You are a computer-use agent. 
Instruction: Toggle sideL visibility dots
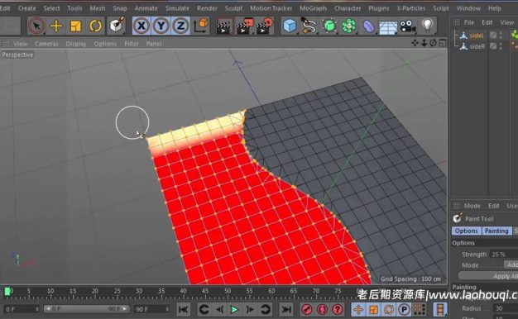point(501,35)
